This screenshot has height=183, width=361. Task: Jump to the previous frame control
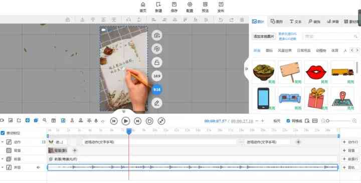point(114,121)
